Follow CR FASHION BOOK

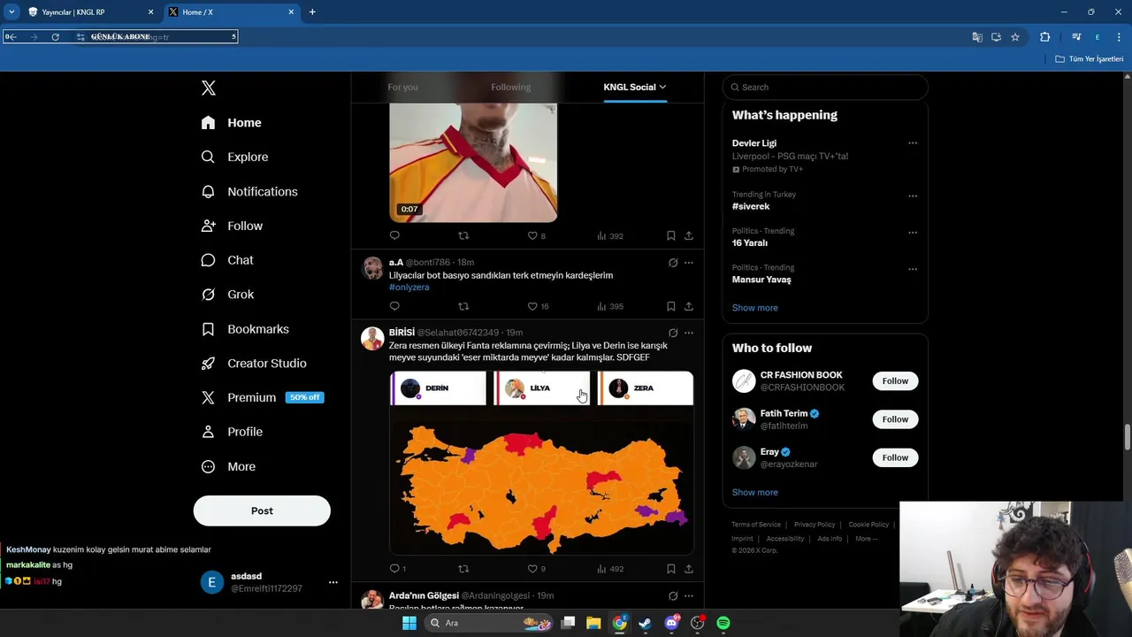(x=895, y=381)
